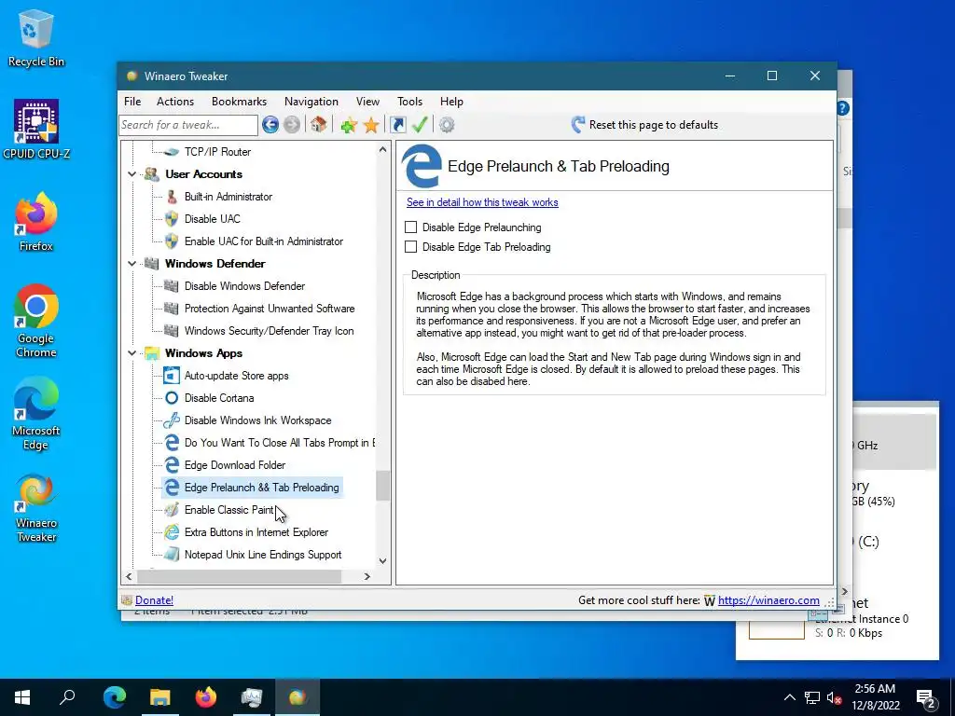
Task: Select Protection Against Unwanted Software
Action: tap(270, 309)
